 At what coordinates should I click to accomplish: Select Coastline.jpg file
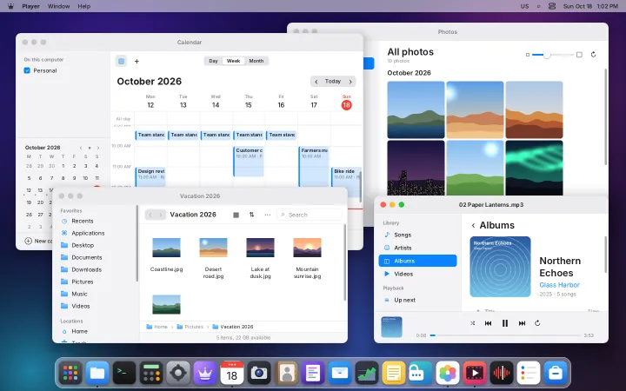point(166,255)
